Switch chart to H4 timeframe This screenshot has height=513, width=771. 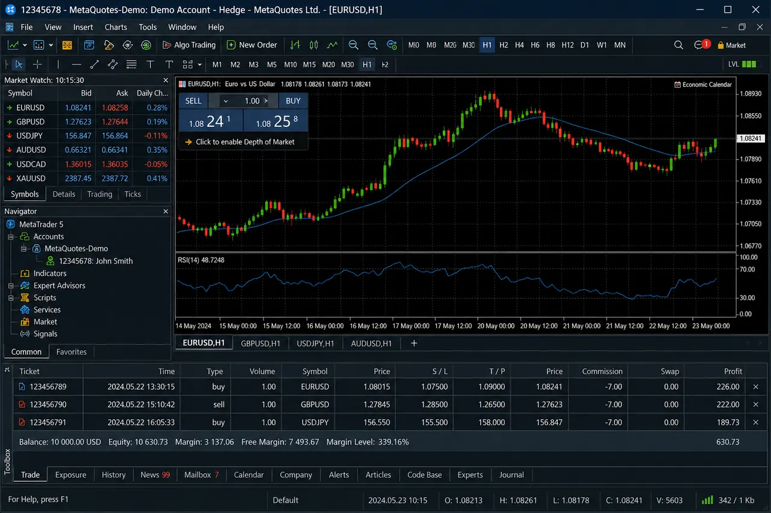[x=519, y=45]
